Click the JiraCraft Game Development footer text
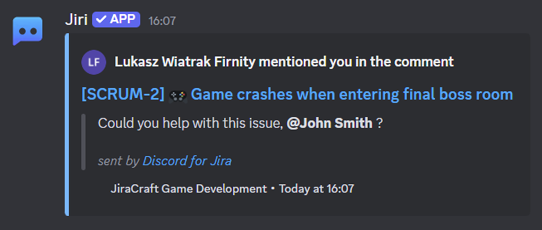Image resolution: width=542 pixels, height=230 pixels. point(189,189)
